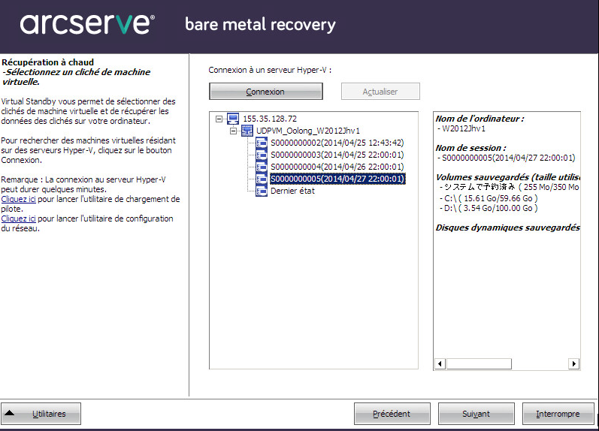This screenshot has height=431, width=599.
Task: Click the Volumes sauvegardés heading
Action: (x=508, y=177)
